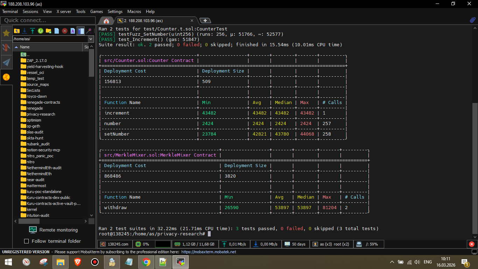Open the Macros paper-plane sidebar tab

pos(6,62)
